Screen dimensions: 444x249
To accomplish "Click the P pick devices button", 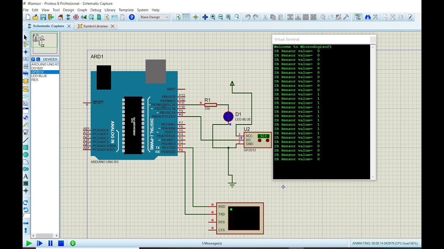I will pyautogui.click(x=33, y=59).
